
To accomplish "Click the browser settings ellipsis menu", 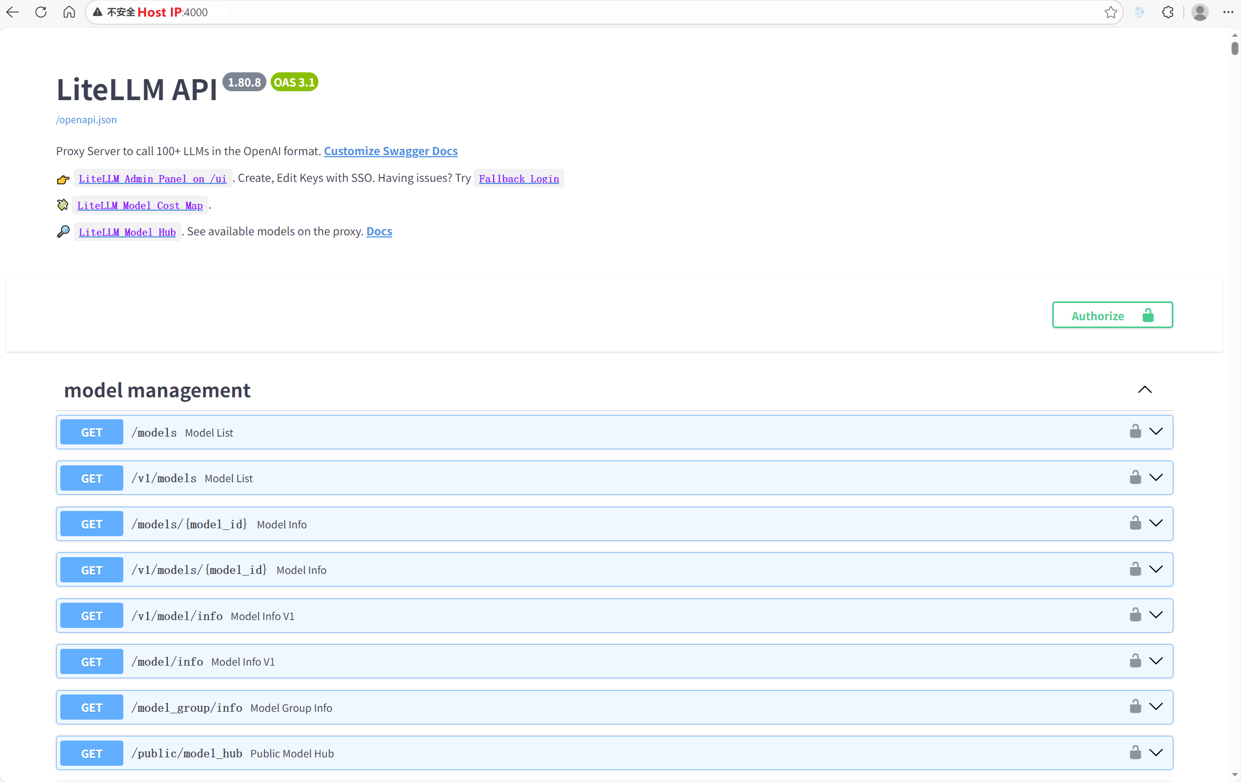I will (1228, 12).
